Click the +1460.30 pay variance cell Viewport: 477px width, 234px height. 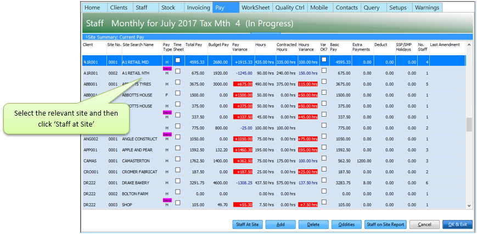[x=243, y=150]
